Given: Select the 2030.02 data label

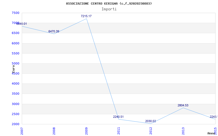Looking at the screenshot, I should tap(151, 121).
